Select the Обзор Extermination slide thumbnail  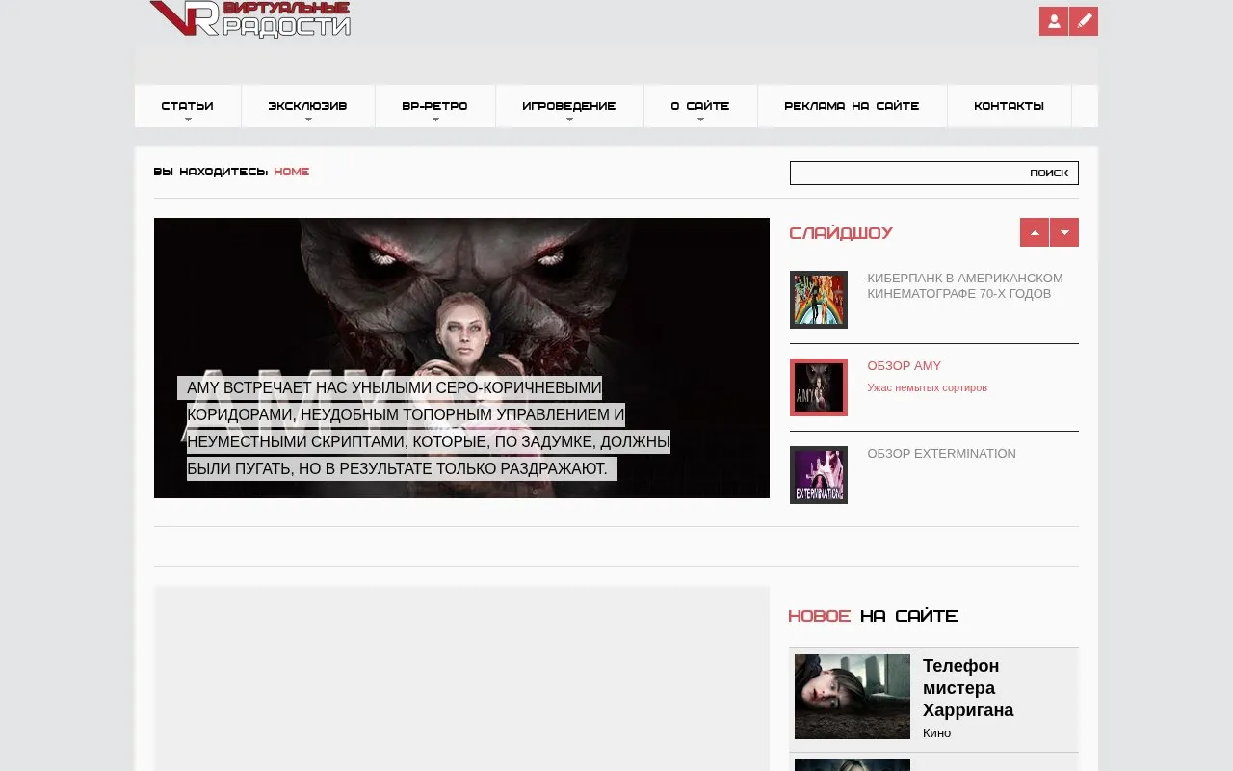coord(819,475)
